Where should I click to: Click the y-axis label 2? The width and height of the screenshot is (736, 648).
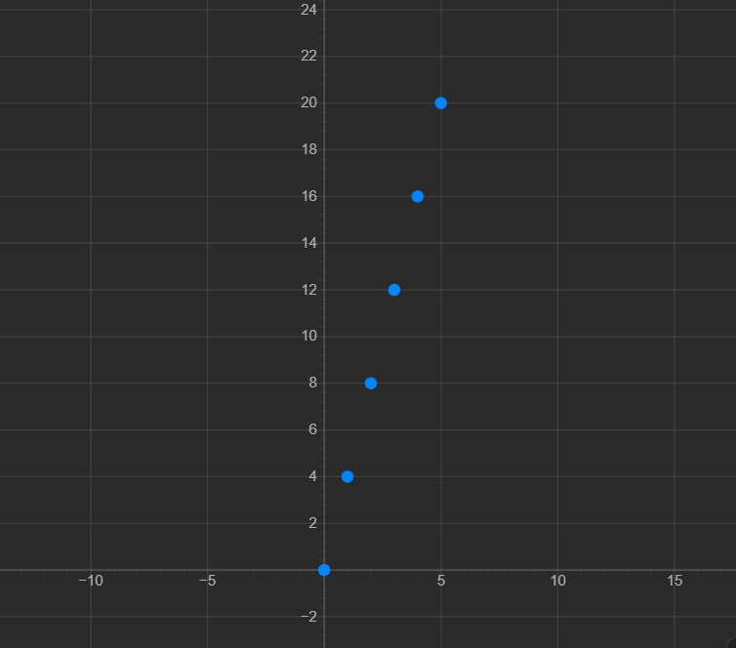click(x=312, y=523)
